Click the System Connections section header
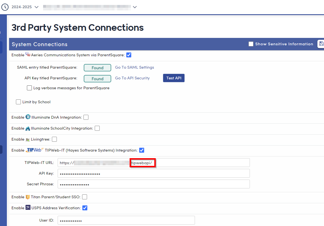The image size is (324, 226). 40,44
